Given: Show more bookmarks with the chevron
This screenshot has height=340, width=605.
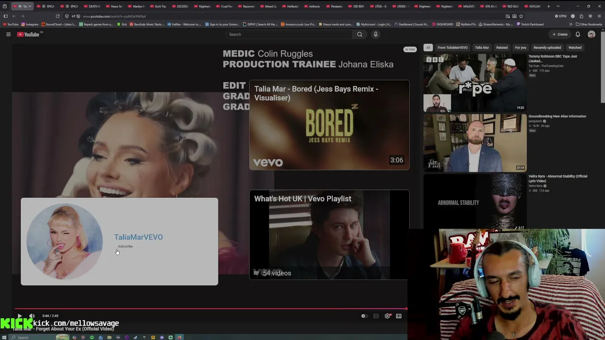Looking at the screenshot, I should click(x=570, y=24).
